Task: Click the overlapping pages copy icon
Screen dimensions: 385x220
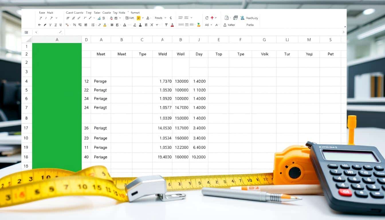Action: (235, 18)
